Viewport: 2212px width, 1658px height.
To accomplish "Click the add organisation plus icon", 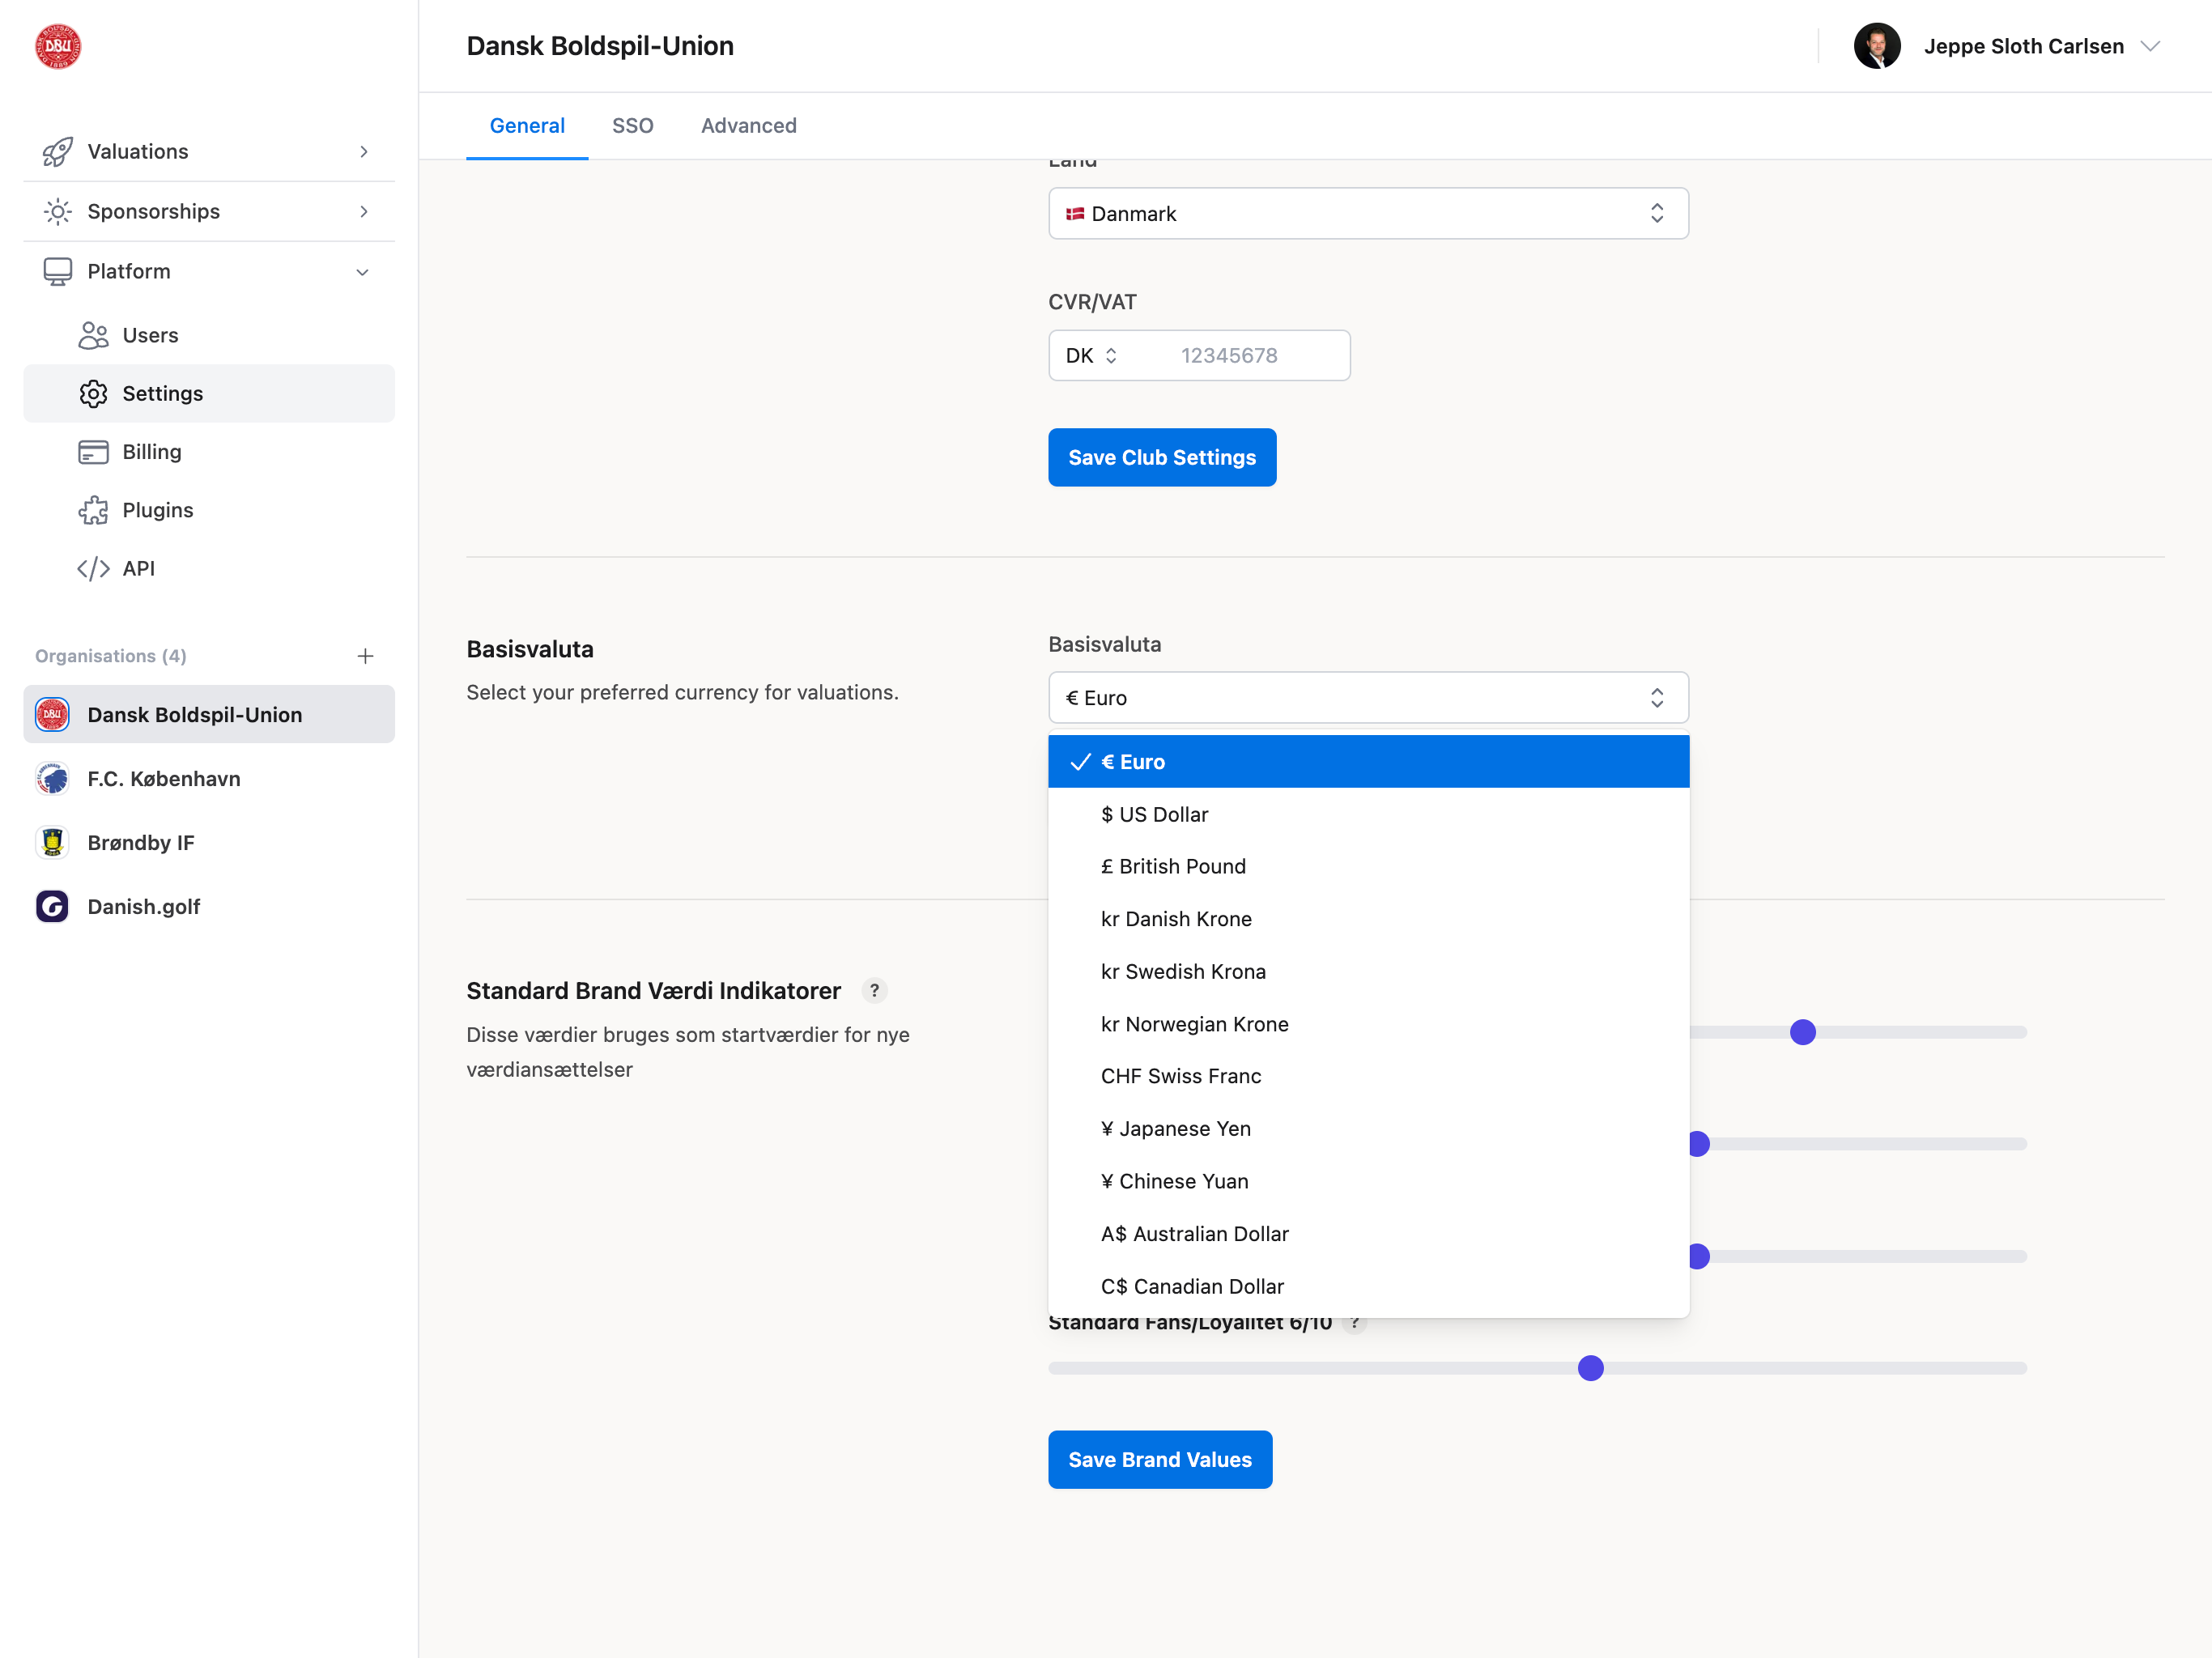I will [366, 656].
